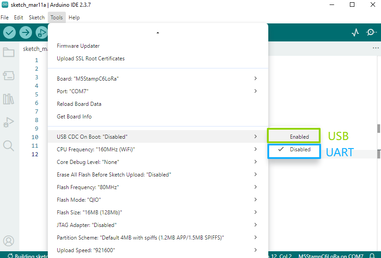Select Enabled for USB CDC On Boot
The width and height of the screenshot is (381, 258).
299,136
